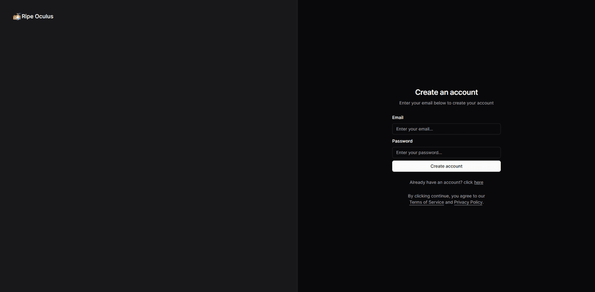Image resolution: width=595 pixels, height=292 pixels.
Task: Open the Privacy Policy link
Action: 468,202
